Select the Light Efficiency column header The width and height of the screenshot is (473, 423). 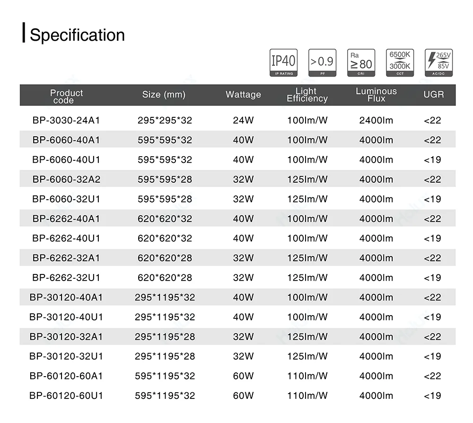click(307, 95)
